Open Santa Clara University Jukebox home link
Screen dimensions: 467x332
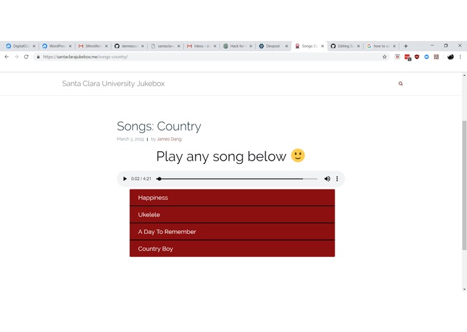coord(113,83)
